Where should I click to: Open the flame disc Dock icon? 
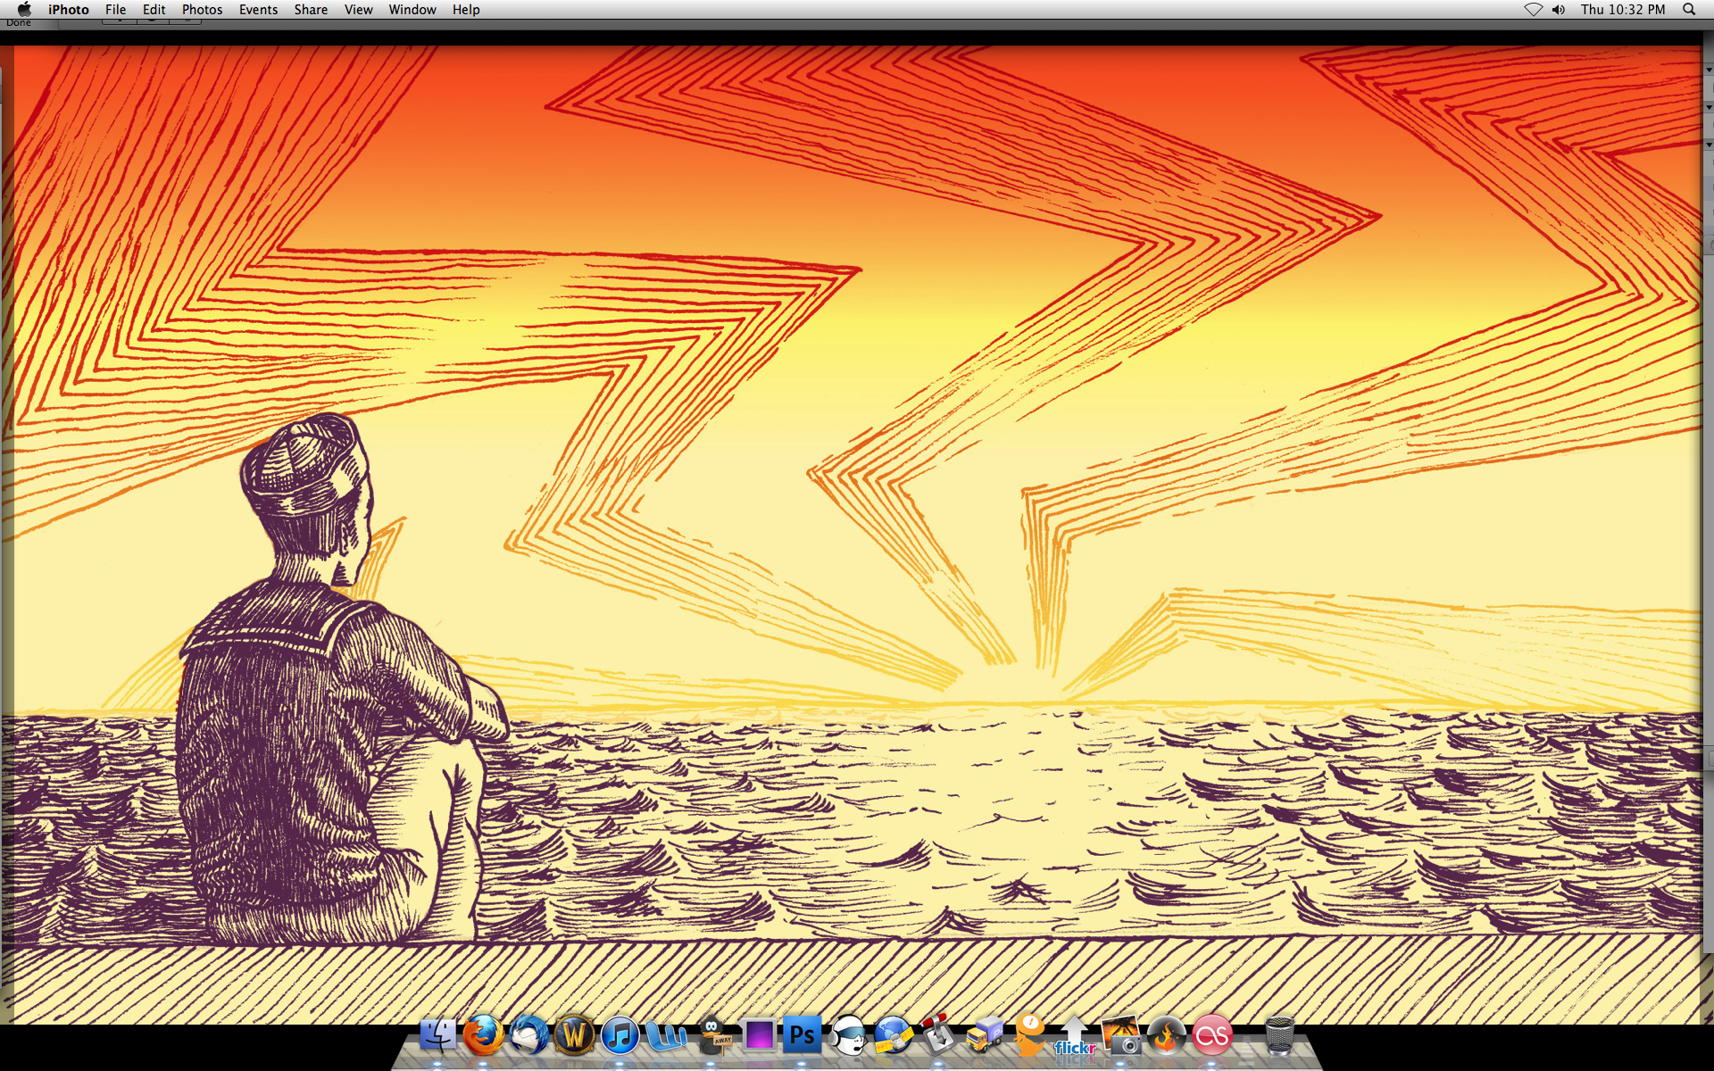tap(1166, 1035)
